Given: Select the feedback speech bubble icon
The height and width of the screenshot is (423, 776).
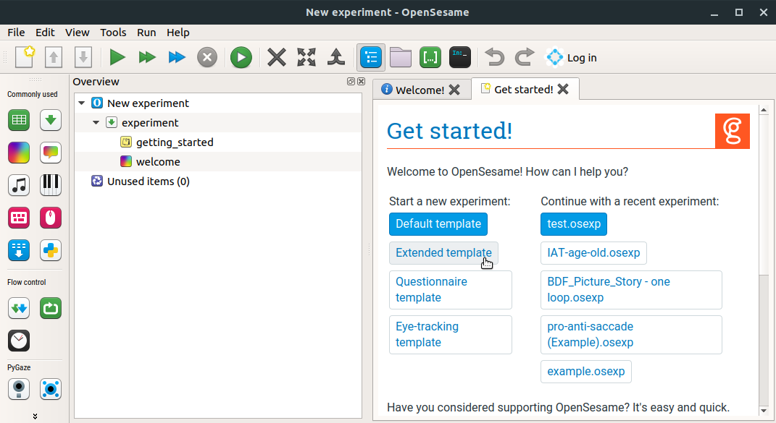Looking at the screenshot, I should point(51,153).
